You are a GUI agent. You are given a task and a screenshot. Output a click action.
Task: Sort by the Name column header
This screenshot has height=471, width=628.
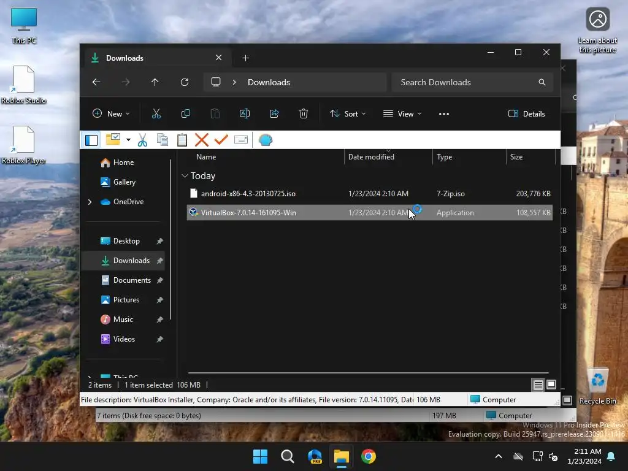tap(206, 157)
